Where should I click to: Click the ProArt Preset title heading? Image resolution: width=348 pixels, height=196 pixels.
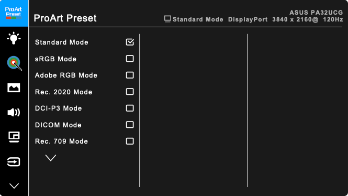pyautogui.click(x=65, y=18)
